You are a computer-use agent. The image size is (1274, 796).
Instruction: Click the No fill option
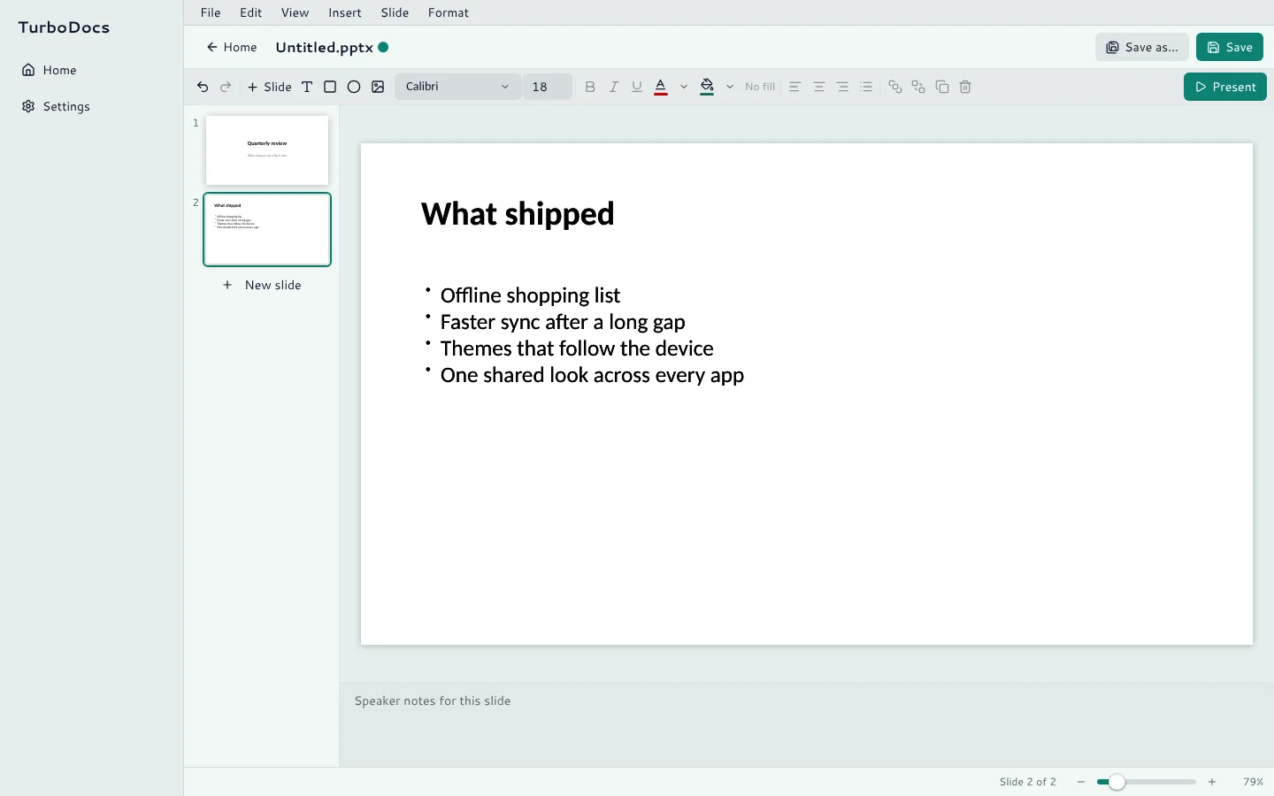(x=760, y=87)
